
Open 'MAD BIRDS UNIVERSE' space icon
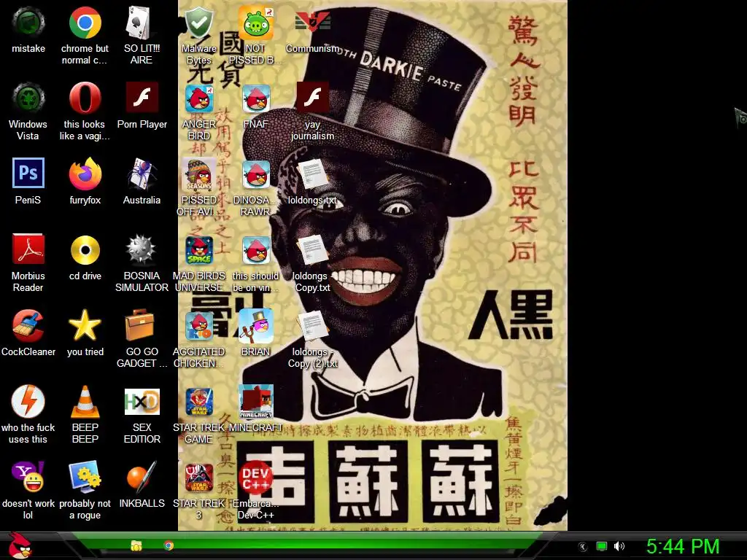point(198,251)
